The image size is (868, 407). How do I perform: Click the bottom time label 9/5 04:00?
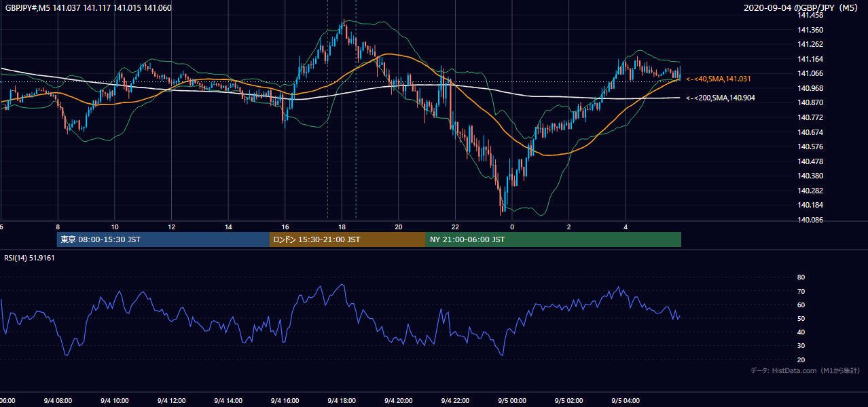[626, 401]
